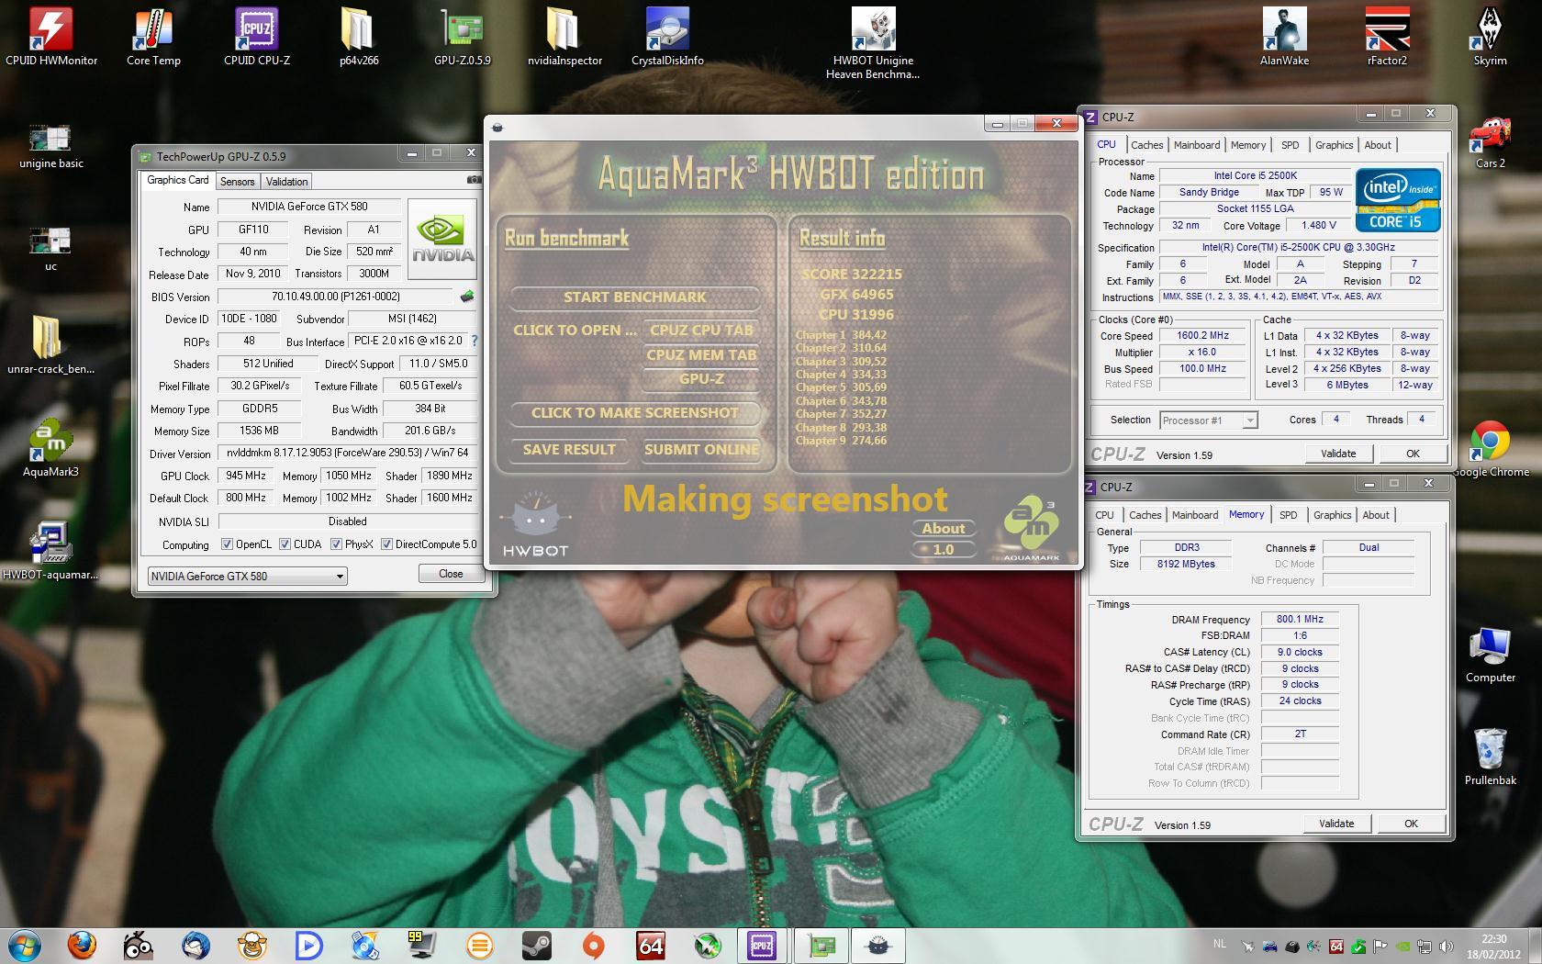Click CLICK TO MAKE SCREENSHOT button
Viewport: 1542px width, 964px height.
click(x=635, y=413)
